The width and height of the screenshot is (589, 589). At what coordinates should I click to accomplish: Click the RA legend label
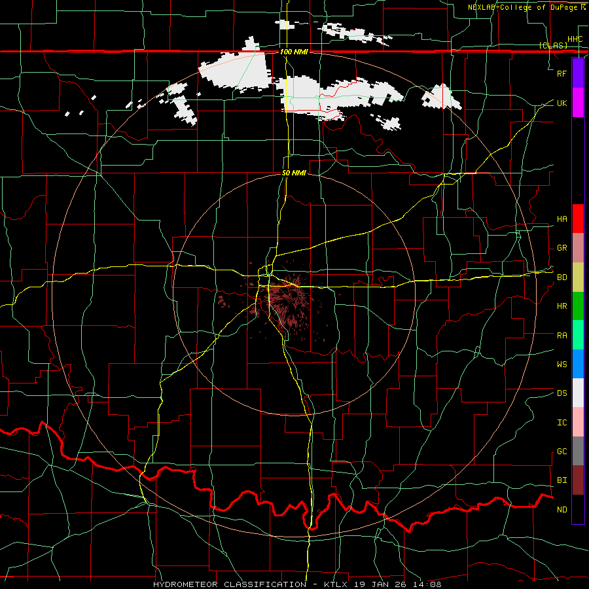pos(562,336)
